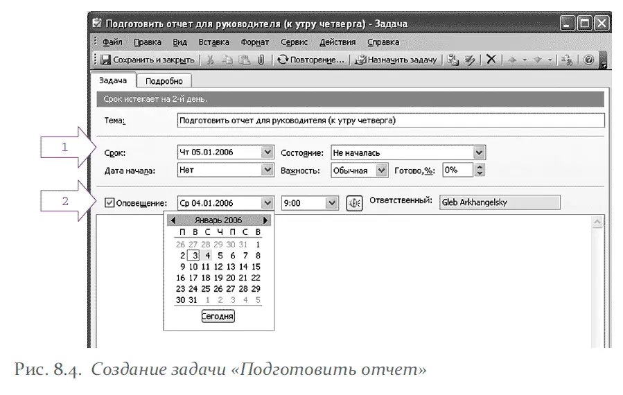The image size is (623, 395).
Task: Open the Справка menu
Action: click(383, 42)
